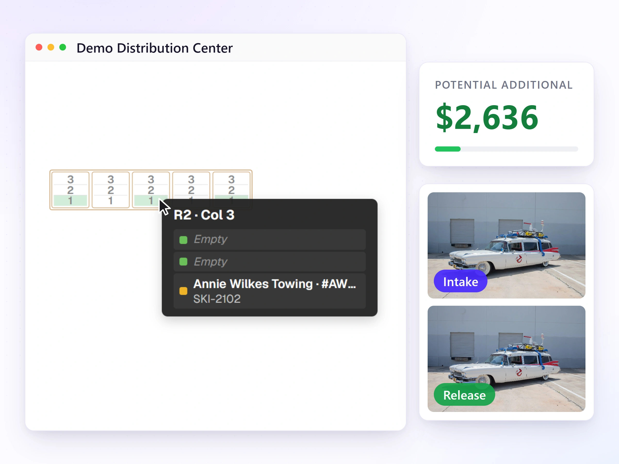This screenshot has height=464, width=619.
Task: Select level 3 in the second rack column
Action: [x=111, y=179]
